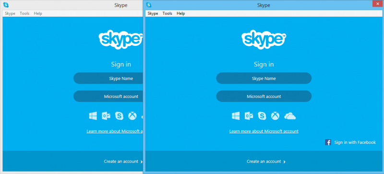Click the Sign in heading in front window

[x=264, y=64]
